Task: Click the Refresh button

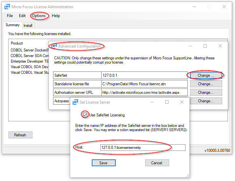Action: (20, 135)
